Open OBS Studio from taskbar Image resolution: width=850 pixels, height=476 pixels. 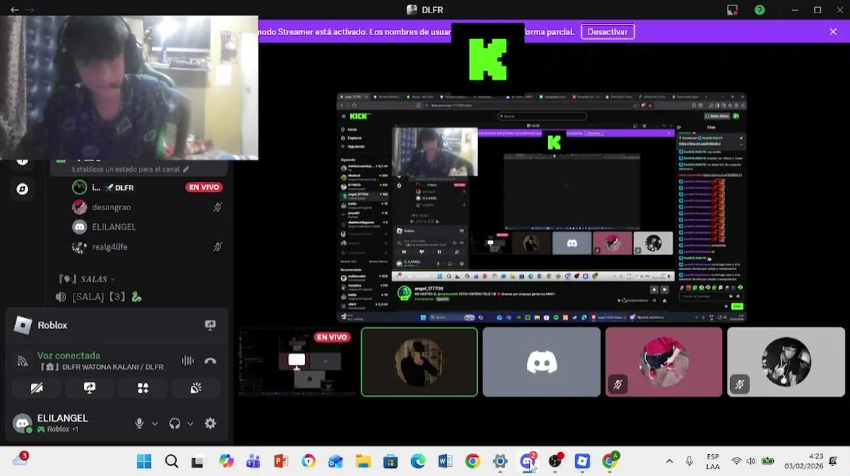pyautogui.click(x=555, y=461)
